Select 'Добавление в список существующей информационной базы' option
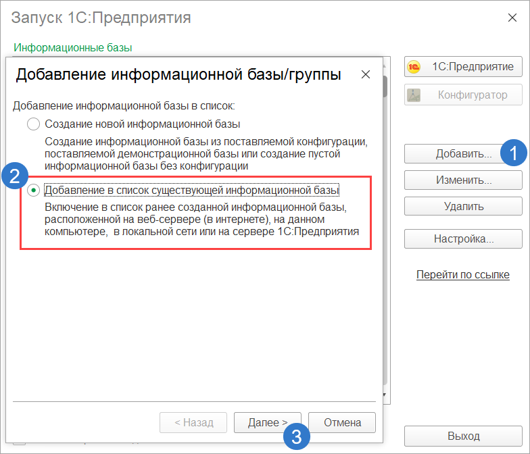The image size is (530, 454). 33,191
